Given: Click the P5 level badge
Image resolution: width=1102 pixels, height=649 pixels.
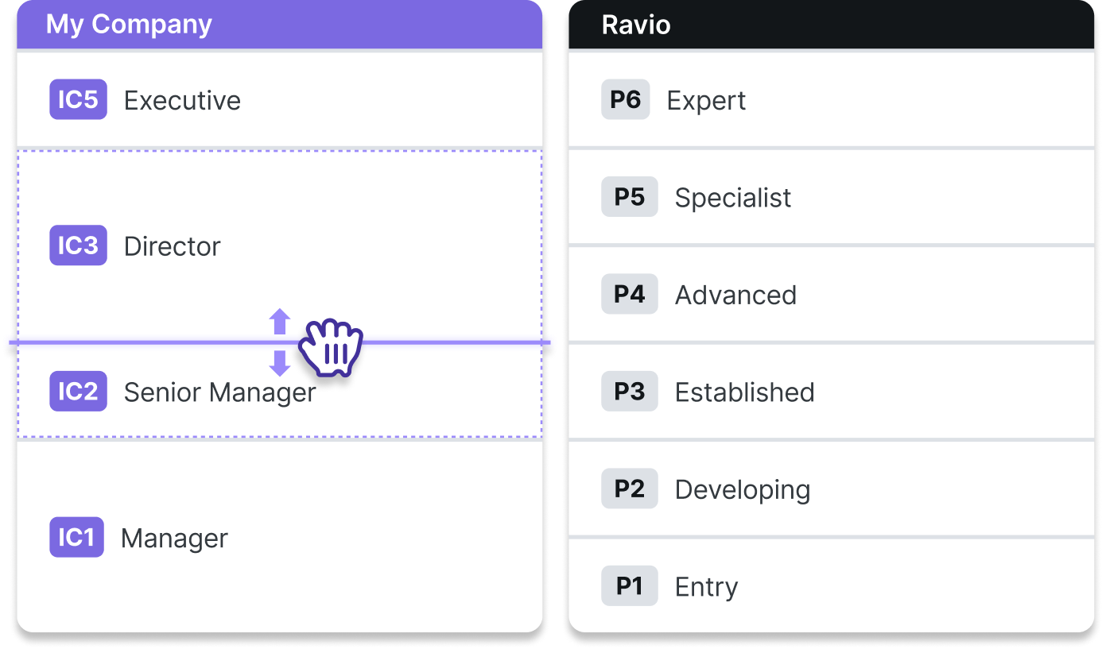Looking at the screenshot, I should click(x=630, y=197).
